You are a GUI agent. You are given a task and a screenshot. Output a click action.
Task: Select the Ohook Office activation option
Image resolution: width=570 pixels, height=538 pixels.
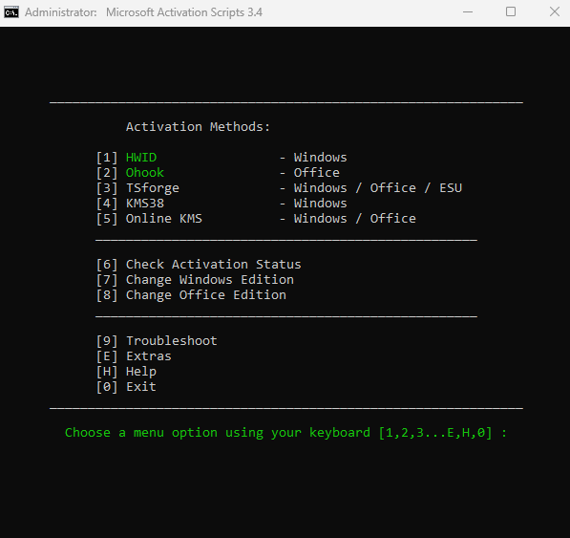point(145,172)
